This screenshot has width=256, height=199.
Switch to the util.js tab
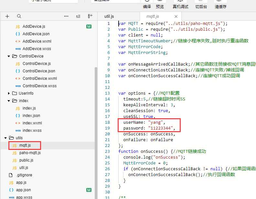click(109, 16)
